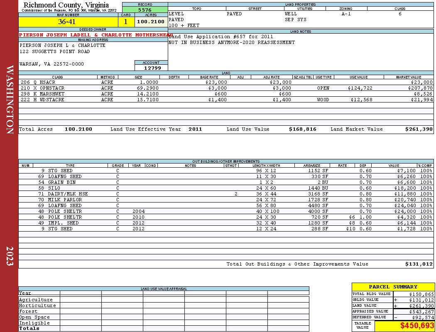Select the GRAIN BIN outbuilding row
The height and width of the screenshot is (332, 436).
(226, 182)
